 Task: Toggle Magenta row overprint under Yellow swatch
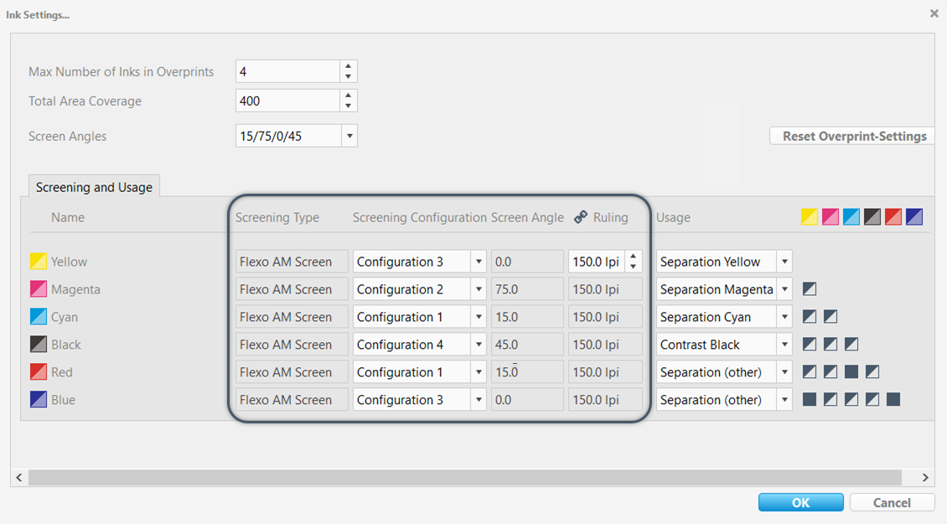810,289
